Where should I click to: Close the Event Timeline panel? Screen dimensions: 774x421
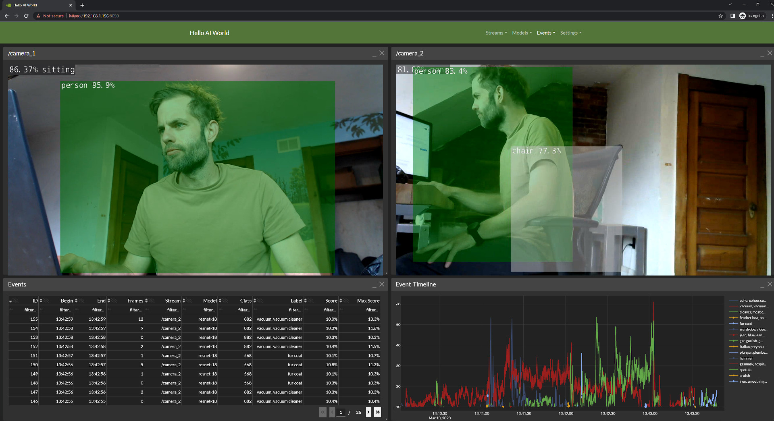tap(770, 284)
